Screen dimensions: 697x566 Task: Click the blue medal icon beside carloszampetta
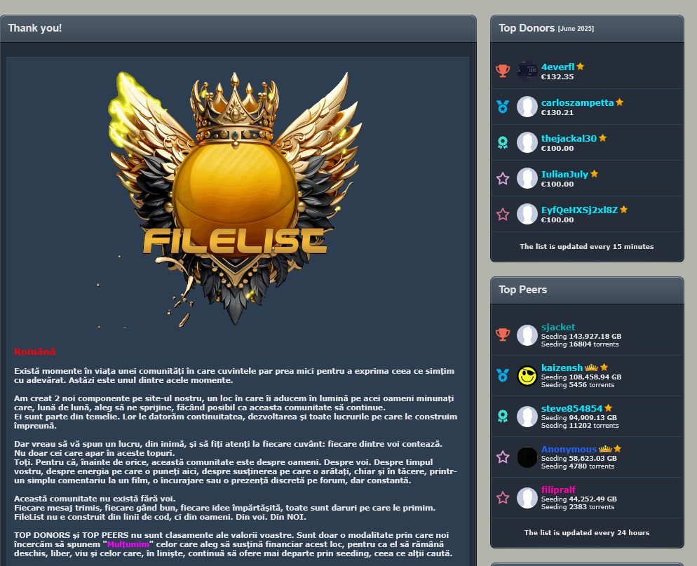503,107
